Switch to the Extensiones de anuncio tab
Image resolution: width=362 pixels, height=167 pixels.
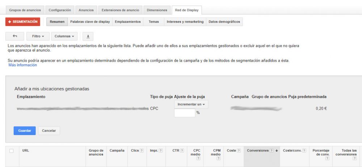pos(120,10)
